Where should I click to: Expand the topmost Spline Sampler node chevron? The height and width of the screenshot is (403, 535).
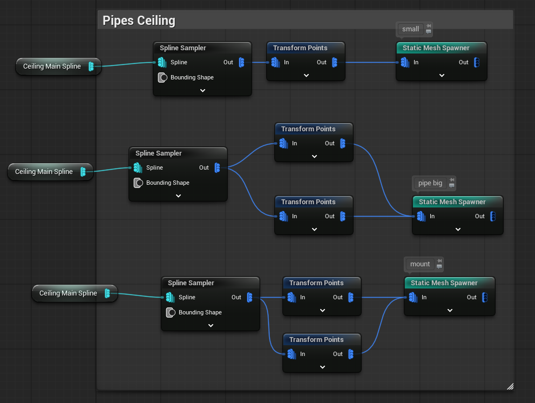pos(202,90)
